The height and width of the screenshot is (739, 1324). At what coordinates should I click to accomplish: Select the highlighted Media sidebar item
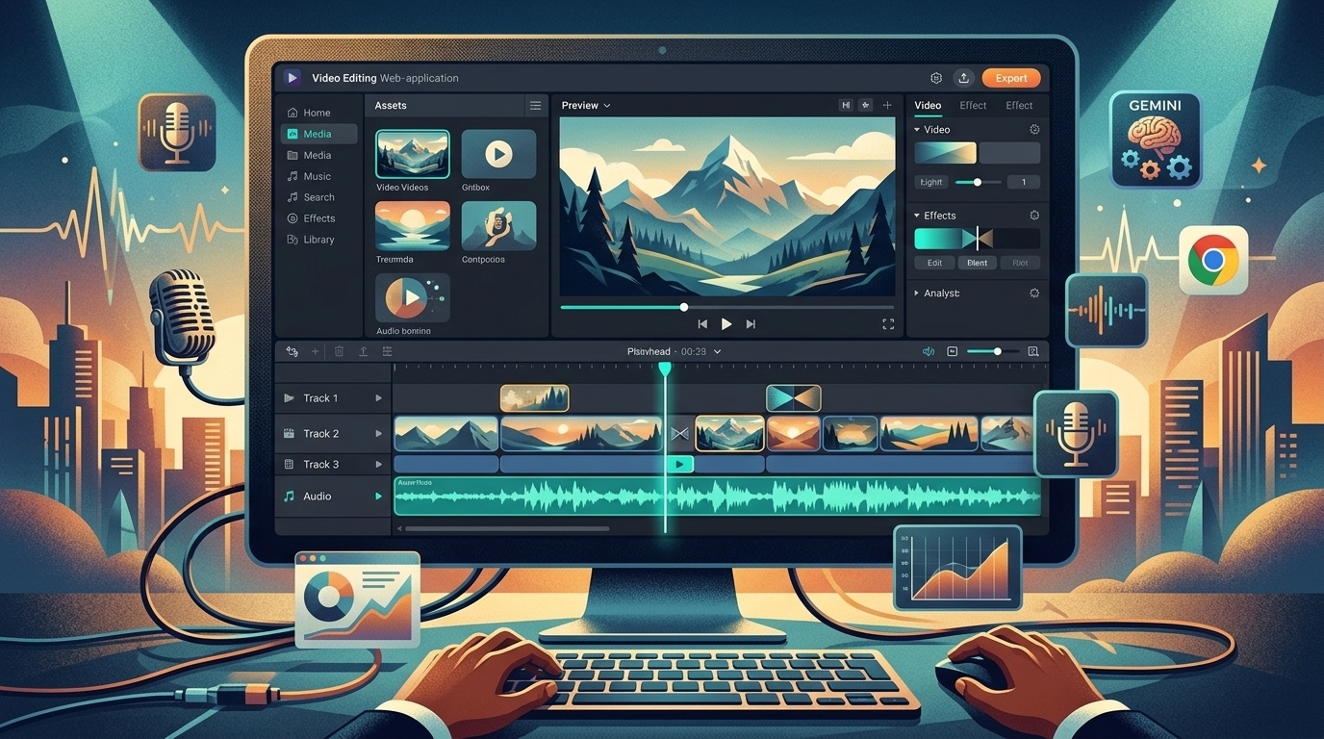pos(318,134)
